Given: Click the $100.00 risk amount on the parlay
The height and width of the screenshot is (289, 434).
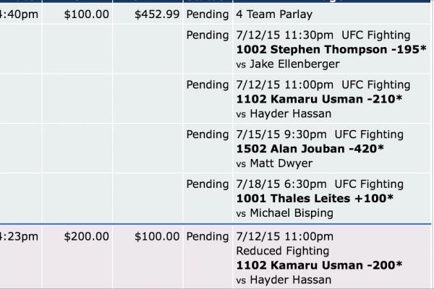Looking at the screenshot, I should pos(86,14).
